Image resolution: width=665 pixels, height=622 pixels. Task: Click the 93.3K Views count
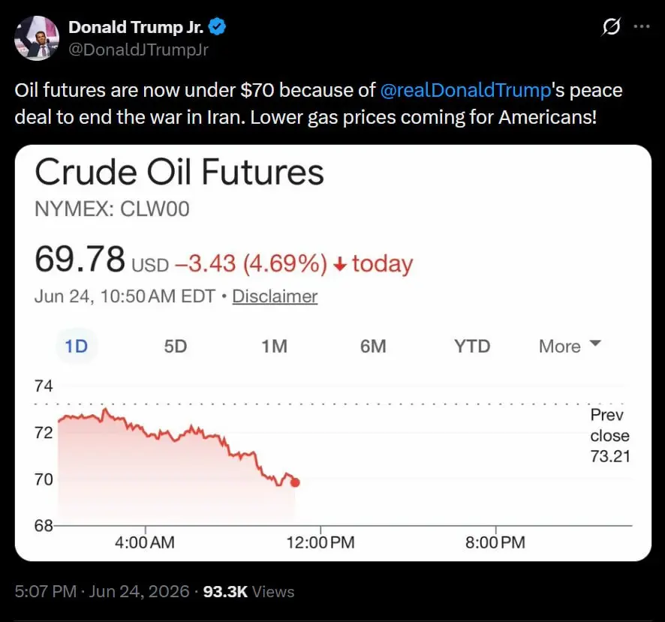point(248,591)
